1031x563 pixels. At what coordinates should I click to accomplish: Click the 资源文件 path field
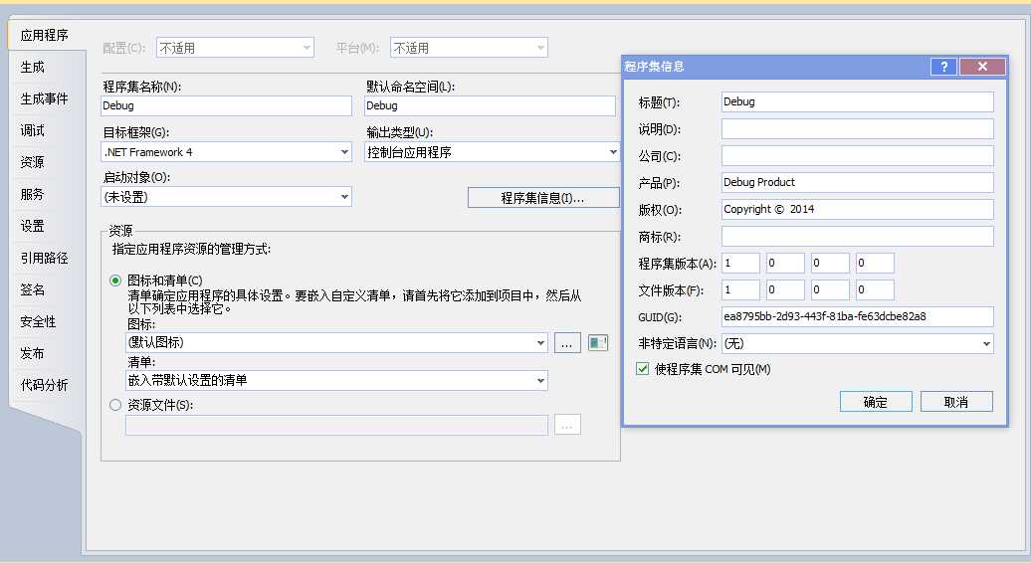point(336,425)
